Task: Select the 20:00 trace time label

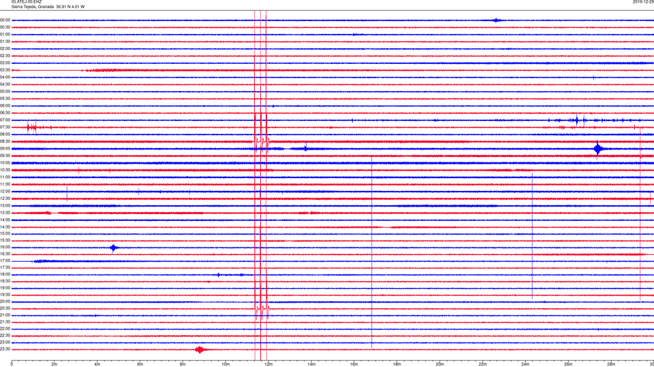Action: point(5,301)
